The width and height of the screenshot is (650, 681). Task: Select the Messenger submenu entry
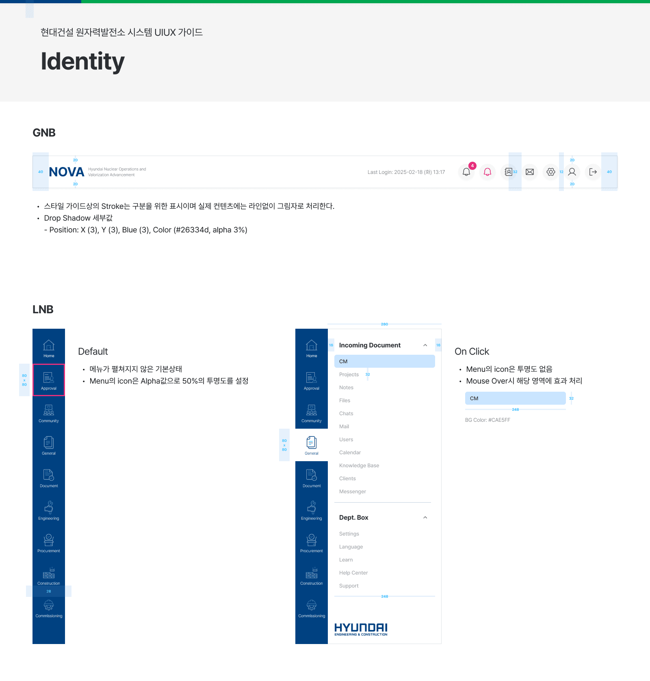tap(353, 492)
